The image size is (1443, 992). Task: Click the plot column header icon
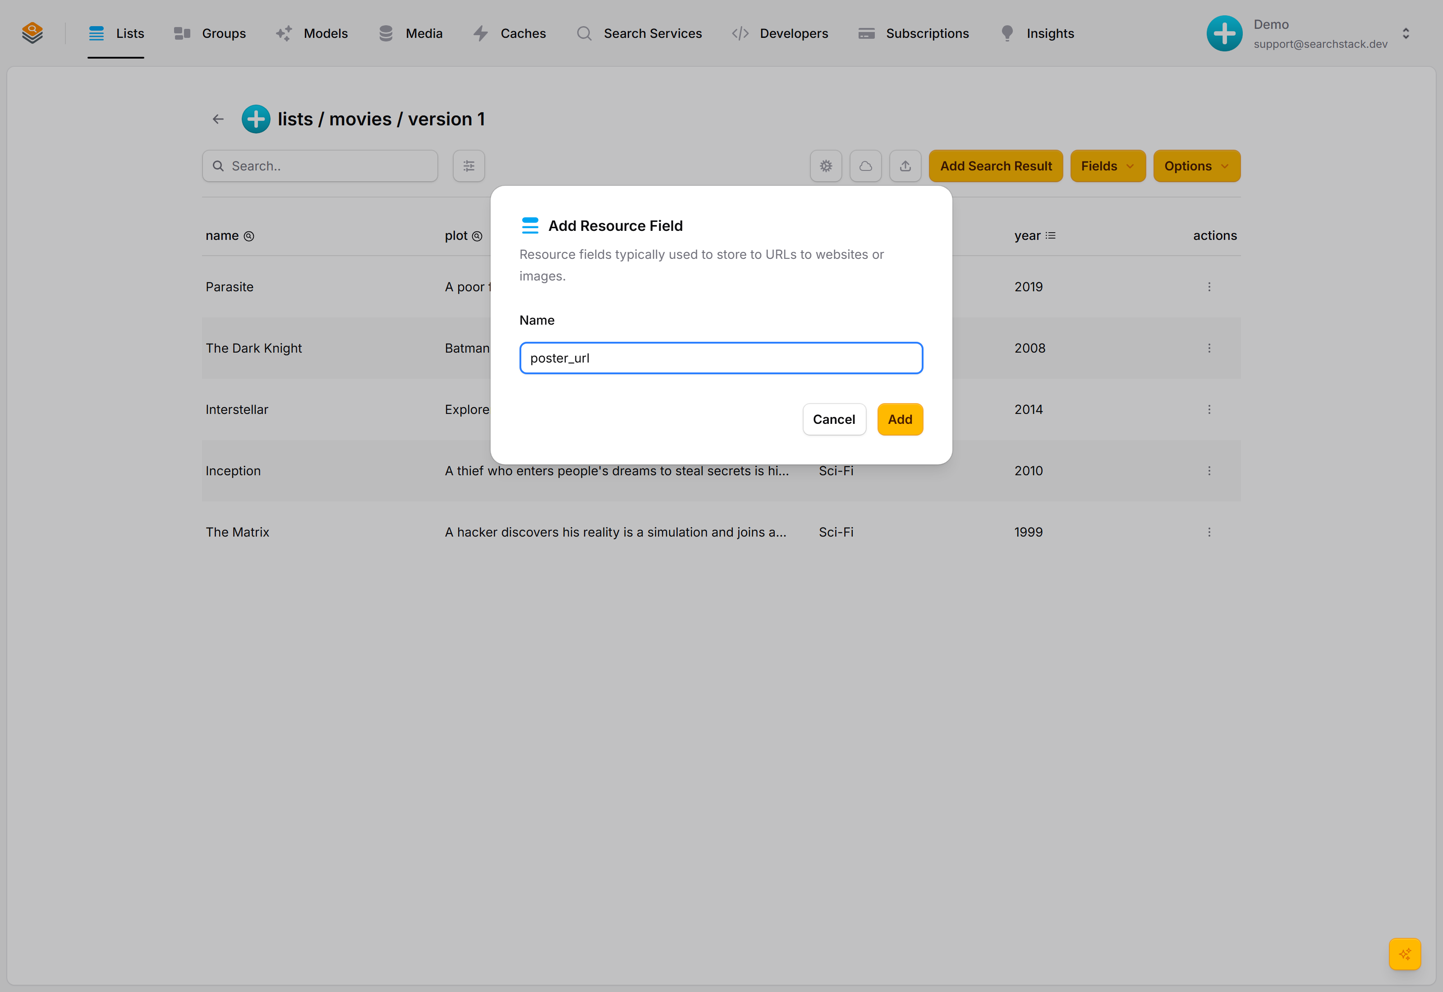pyautogui.click(x=477, y=236)
